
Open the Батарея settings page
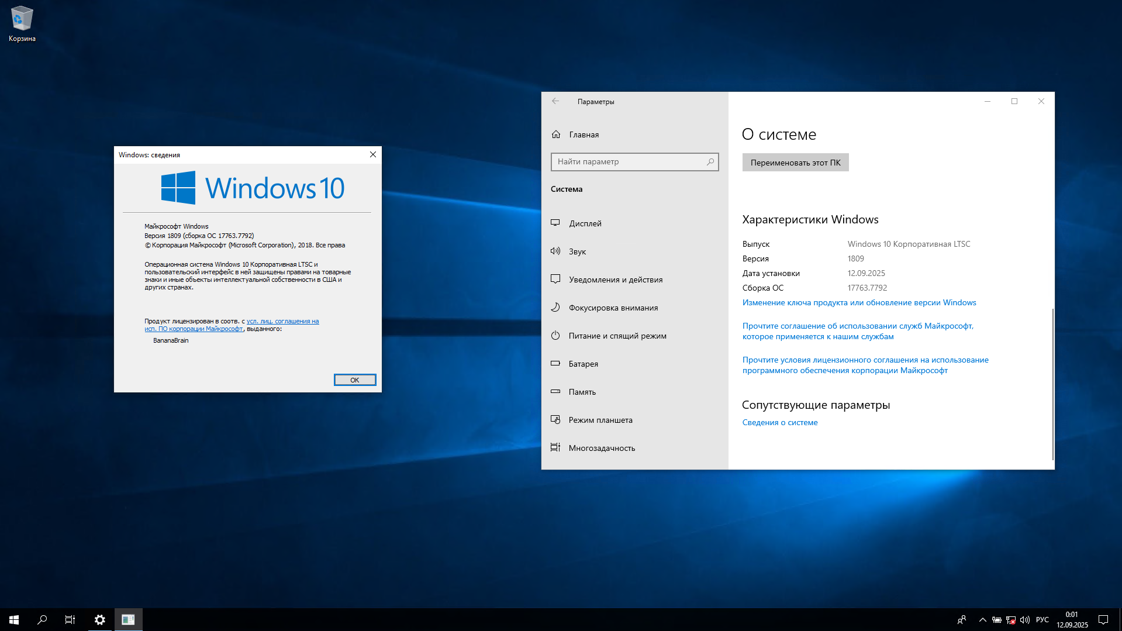click(x=635, y=364)
